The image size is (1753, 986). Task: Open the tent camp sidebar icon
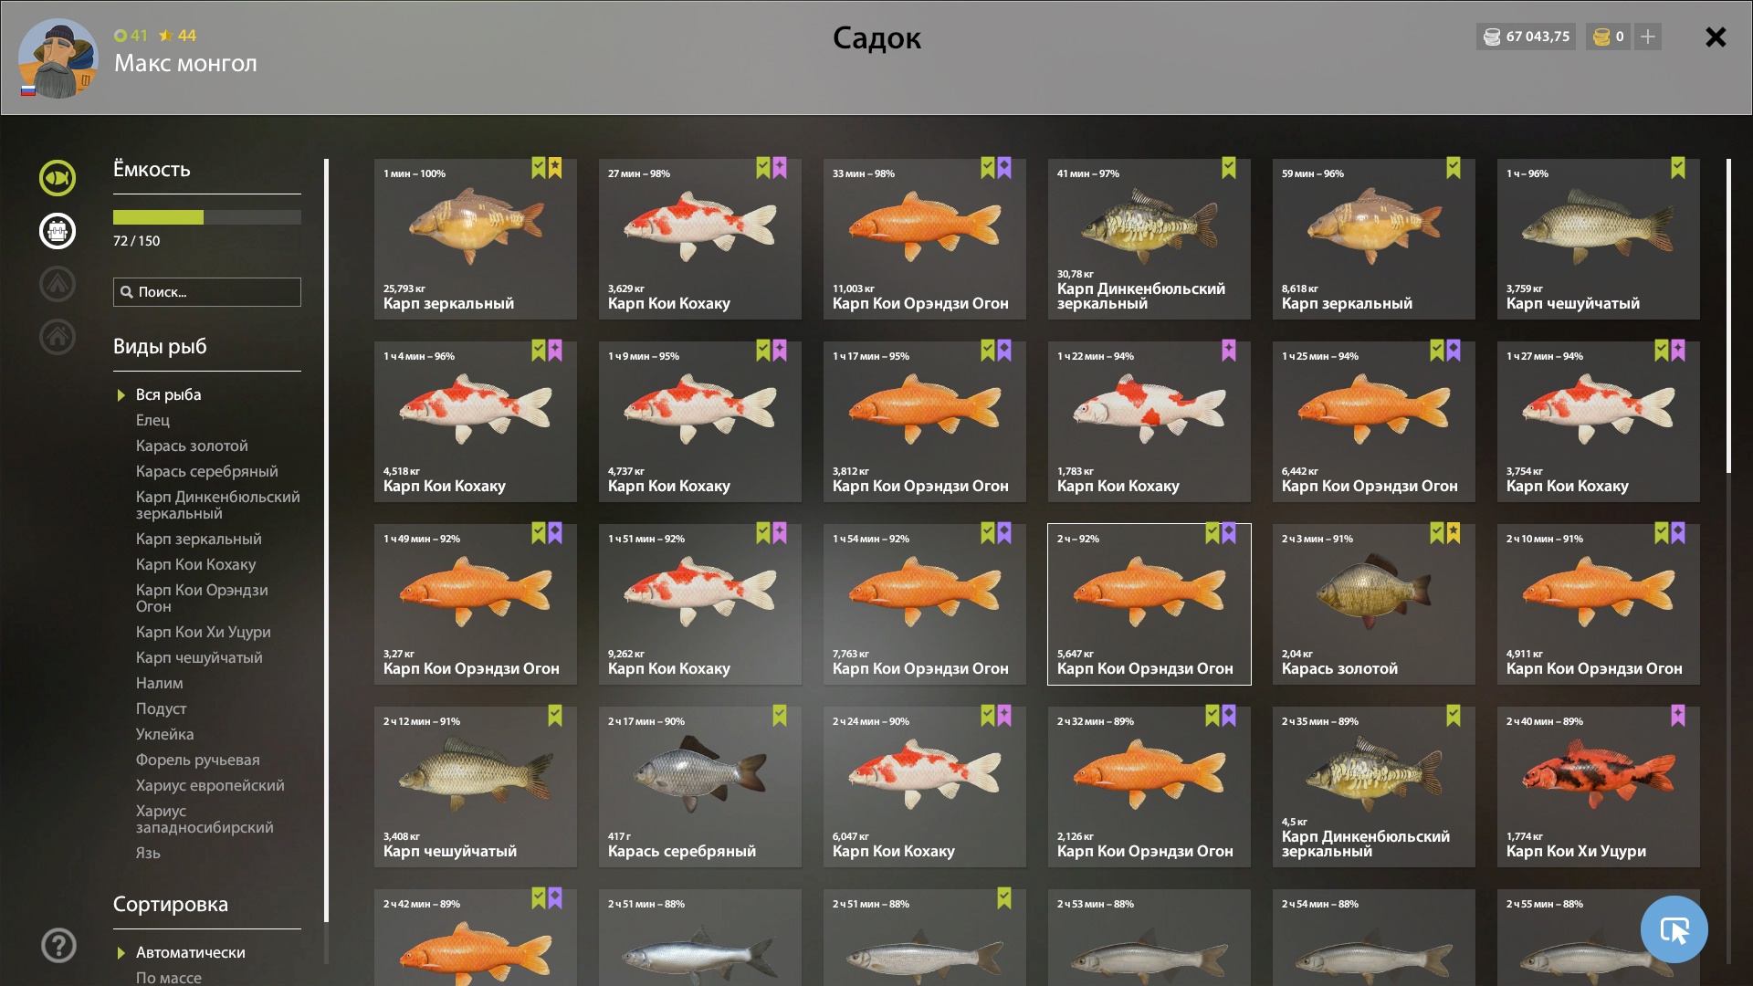pyautogui.click(x=58, y=284)
